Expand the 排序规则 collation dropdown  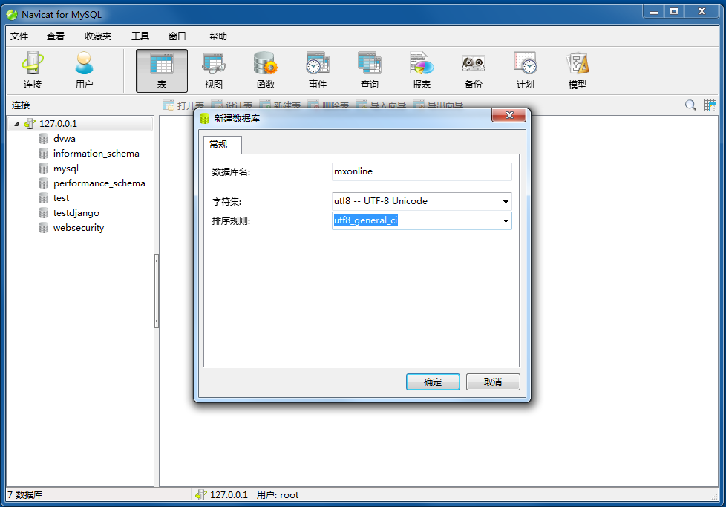pyautogui.click(x=506, y=221)
